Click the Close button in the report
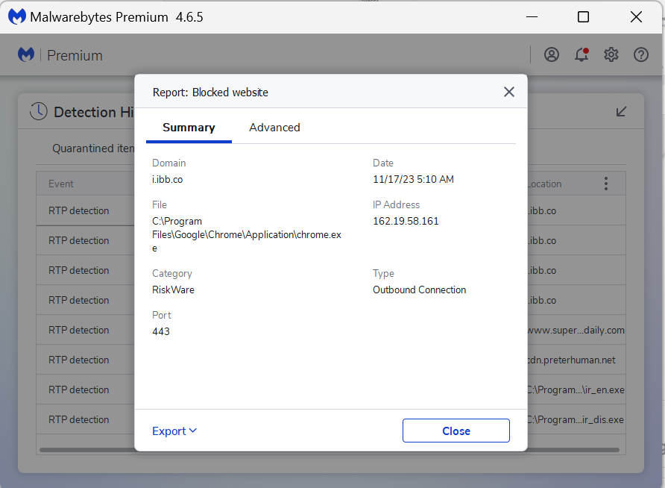Image resolution: width=665 pixels, height=488 pixels. [x=456, y=431]
